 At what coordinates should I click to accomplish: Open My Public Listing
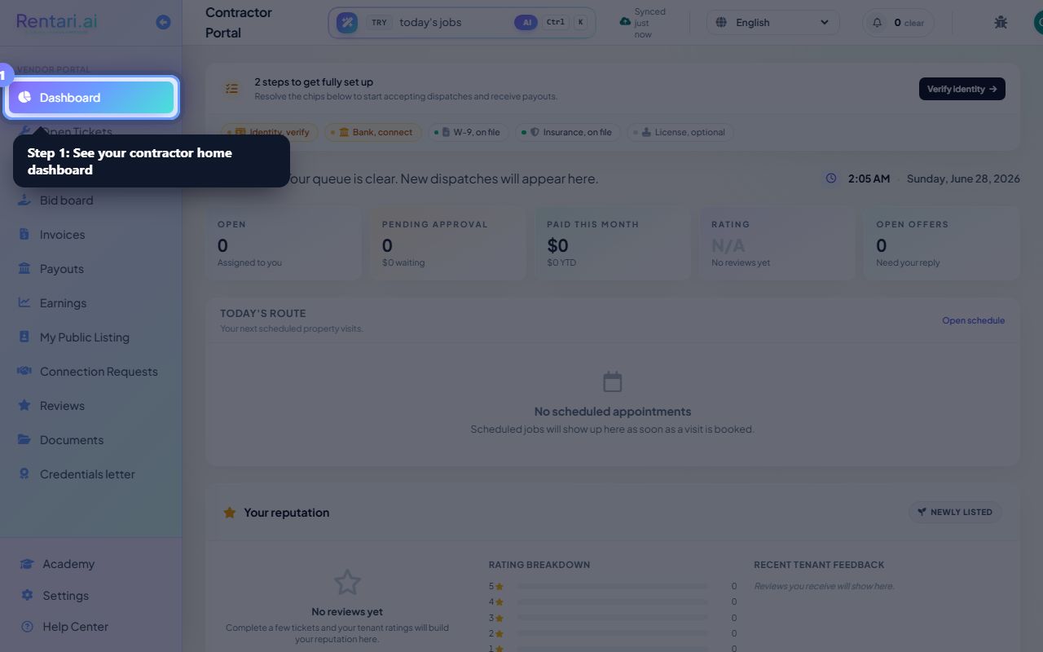click(x=91, y=337)
